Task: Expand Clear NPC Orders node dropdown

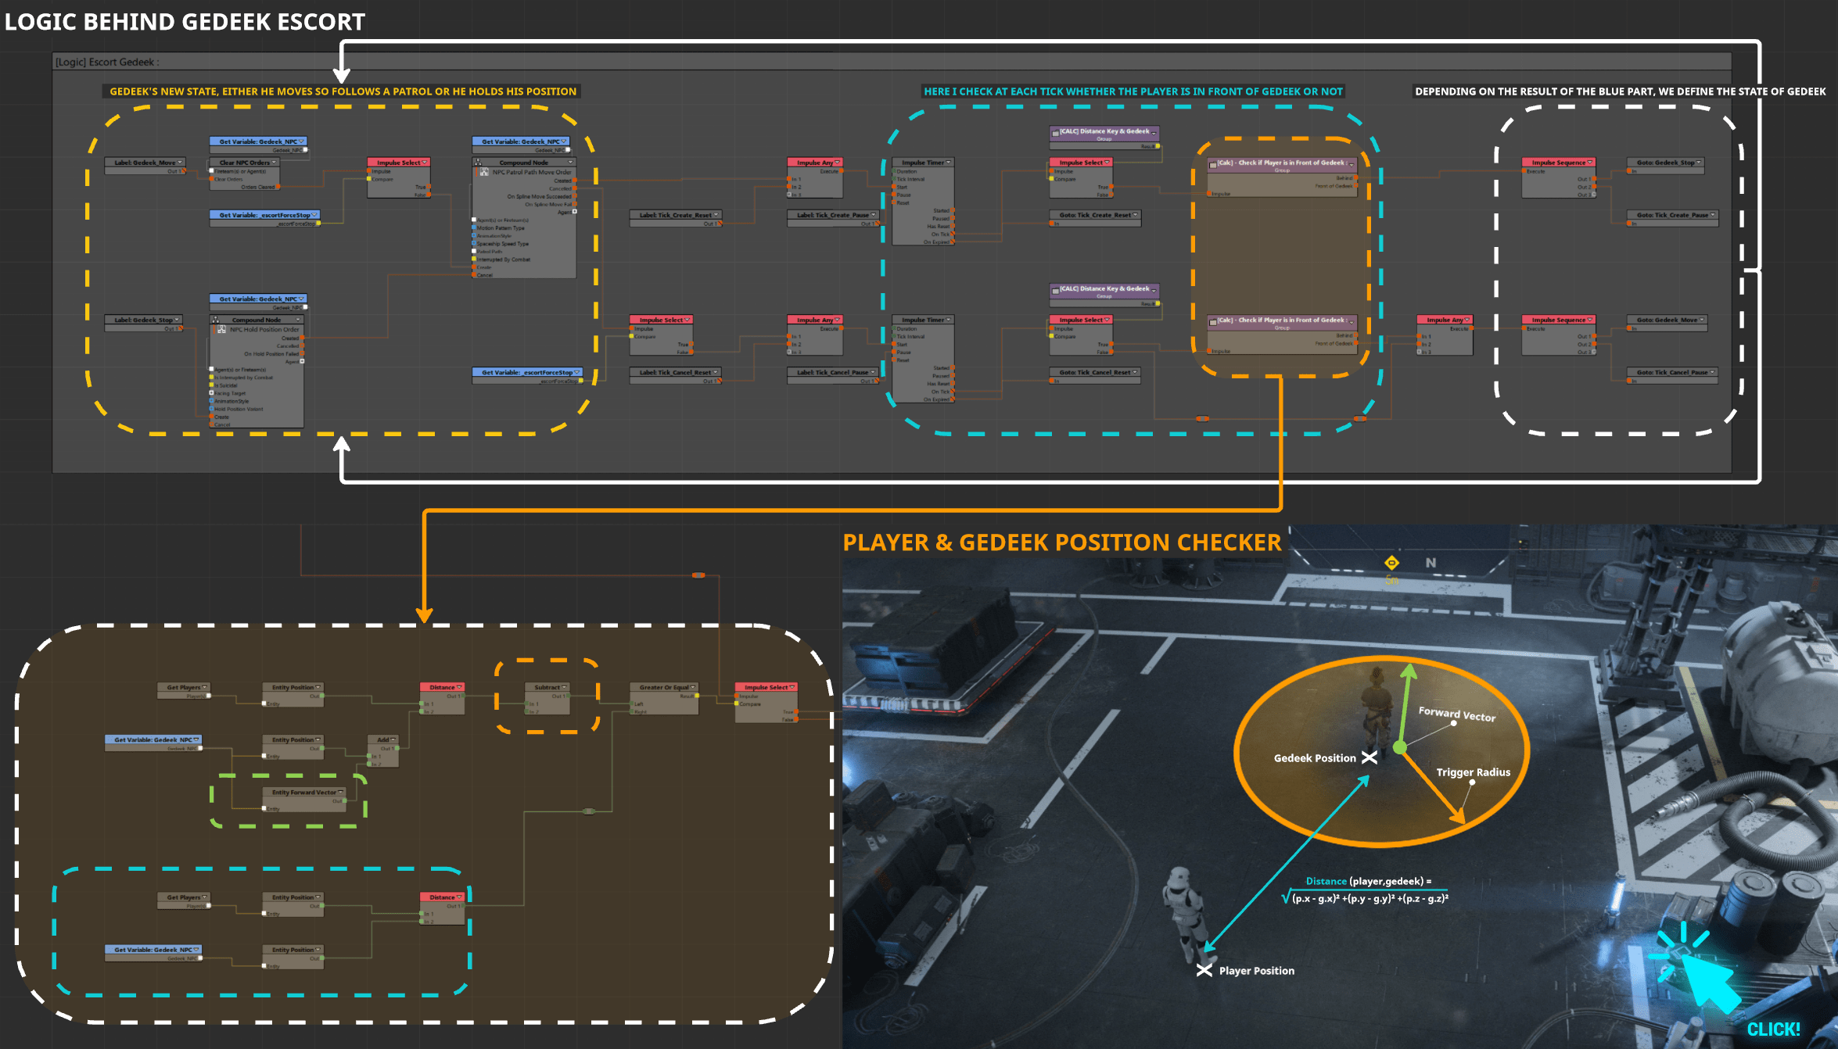Action: click(274, 163)
